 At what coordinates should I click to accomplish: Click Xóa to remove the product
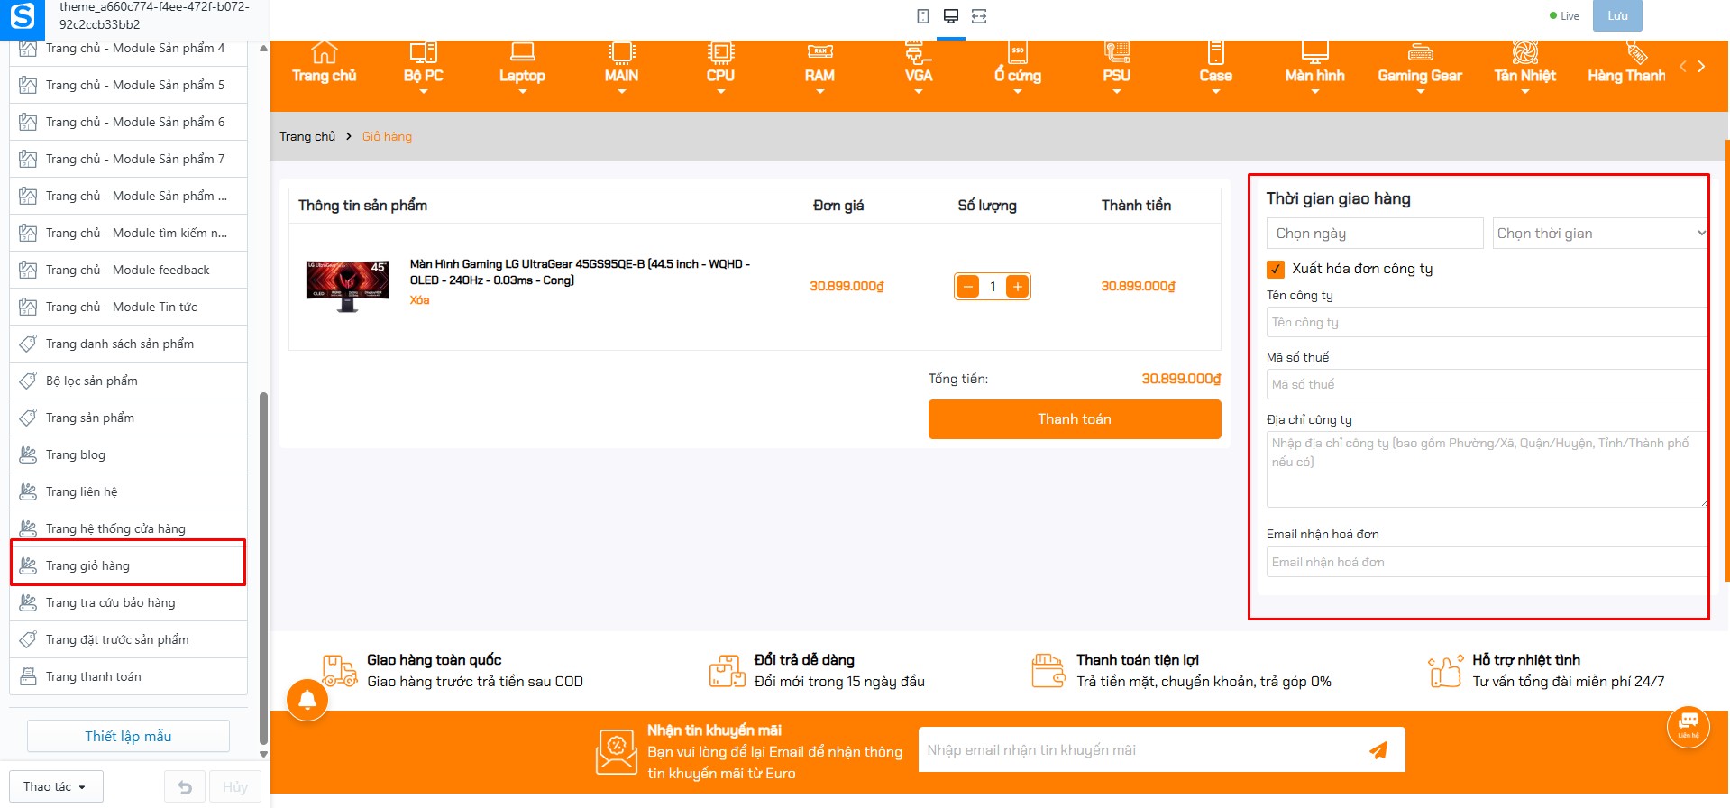click(419, 300)
